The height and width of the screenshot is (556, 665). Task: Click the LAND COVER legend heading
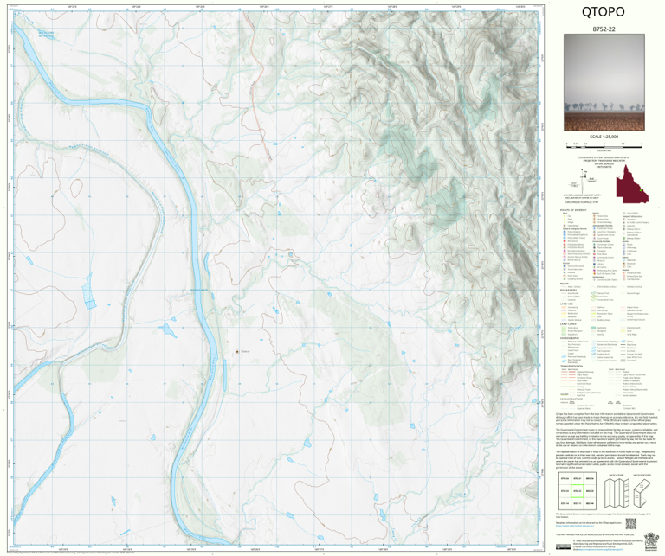pyautogui.click(x=568, y=324)
